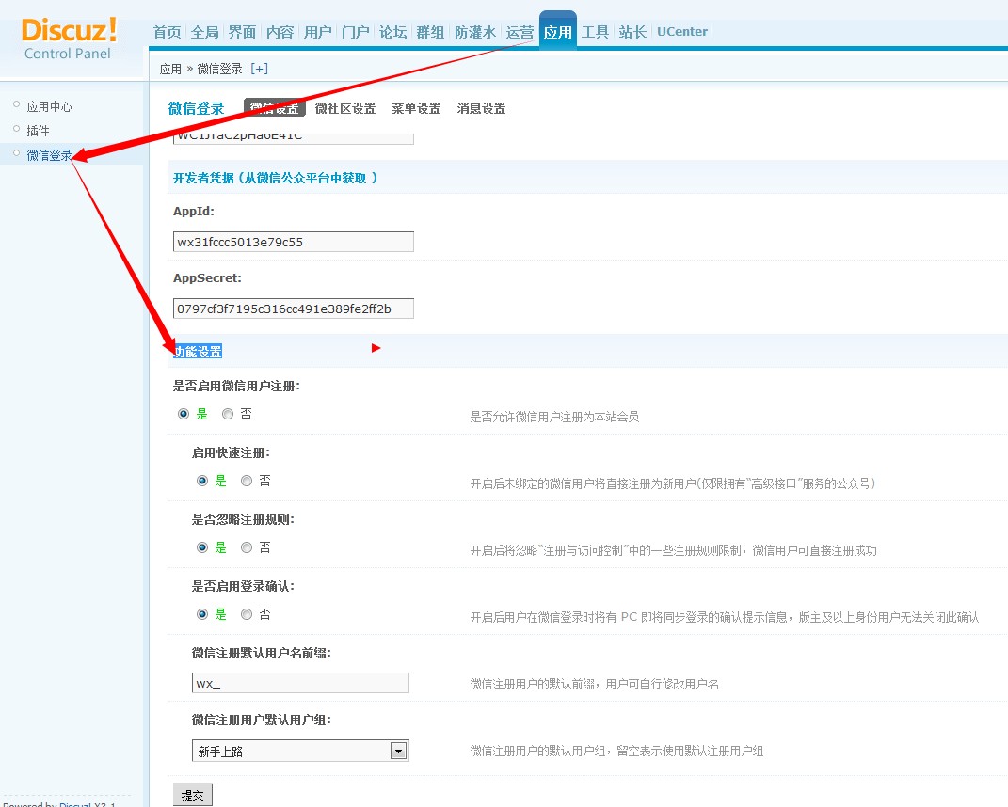Viewport: 1008px width, 807px height.
Task: Select 是 for 是否启用微信用户注册
Action: (x=184, y=414)
